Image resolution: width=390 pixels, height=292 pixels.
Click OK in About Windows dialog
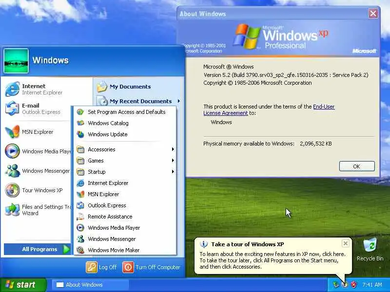click(357, 166)
